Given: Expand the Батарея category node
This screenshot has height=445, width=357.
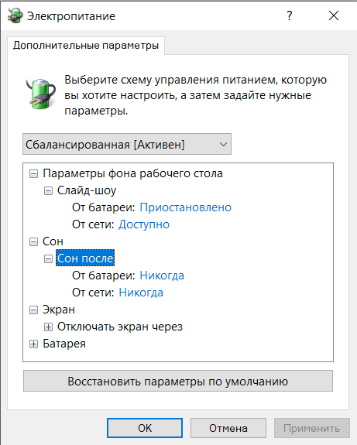Looking at the screenshot, I should (x=33, y=344).
